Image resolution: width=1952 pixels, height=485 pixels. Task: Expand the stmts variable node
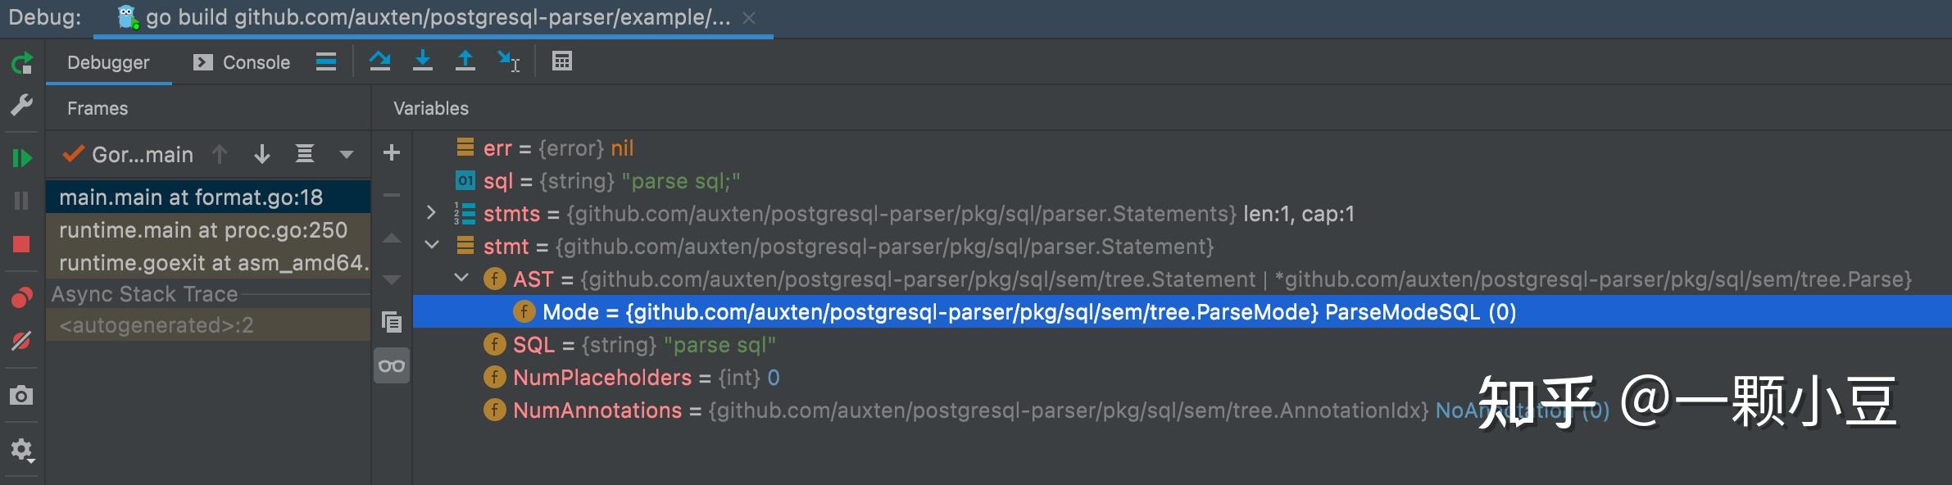[432, 214]
